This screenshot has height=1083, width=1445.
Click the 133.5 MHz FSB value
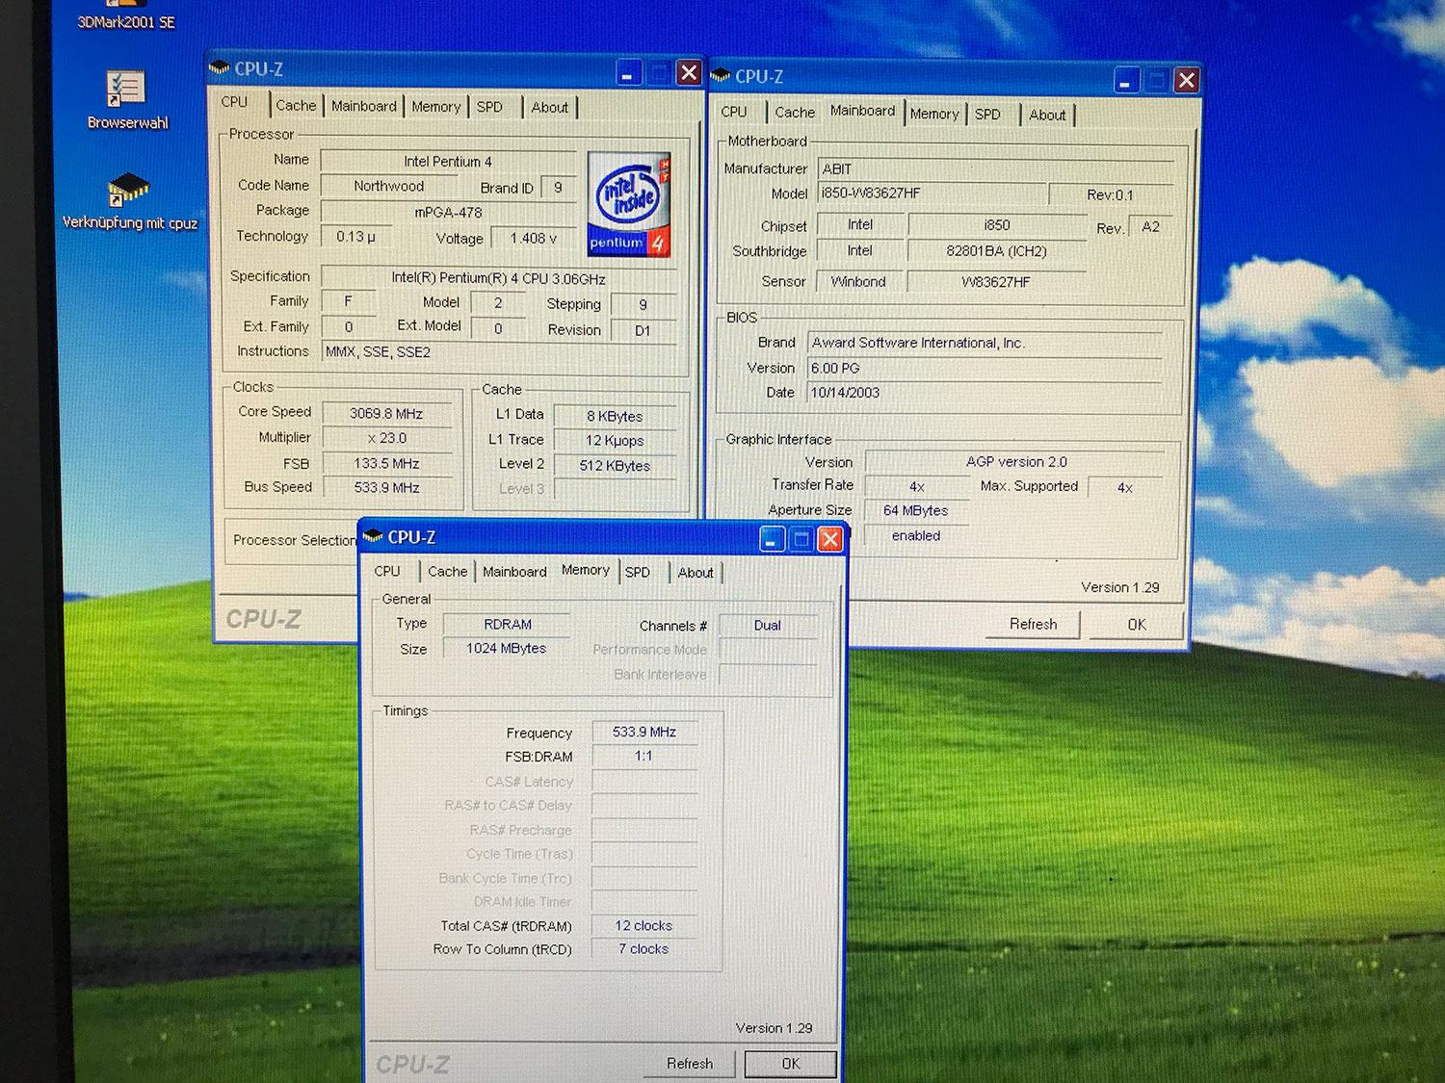386,463
